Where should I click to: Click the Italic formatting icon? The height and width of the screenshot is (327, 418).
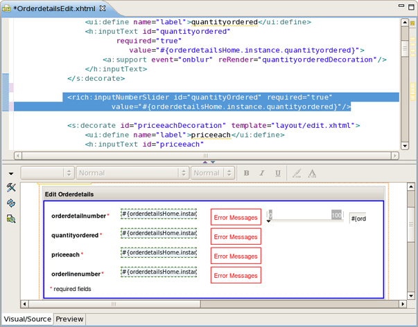[x=262, y=173]
